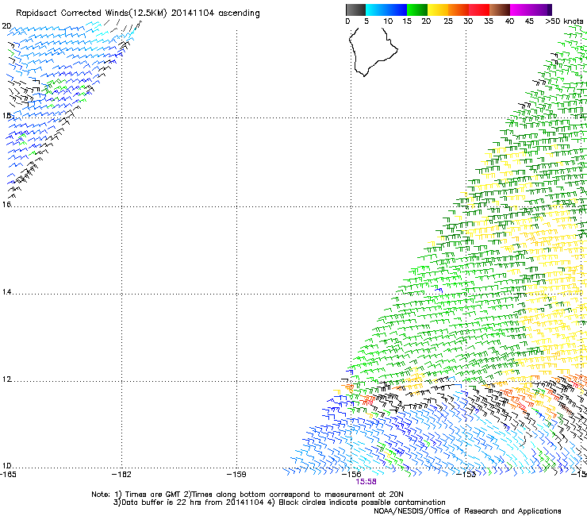
Task: Click the -162 longitude axis label
Action: (x=121, y=475)
